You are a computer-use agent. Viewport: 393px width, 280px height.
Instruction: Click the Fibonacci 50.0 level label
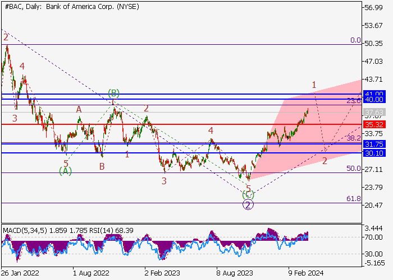coord(354,169)
